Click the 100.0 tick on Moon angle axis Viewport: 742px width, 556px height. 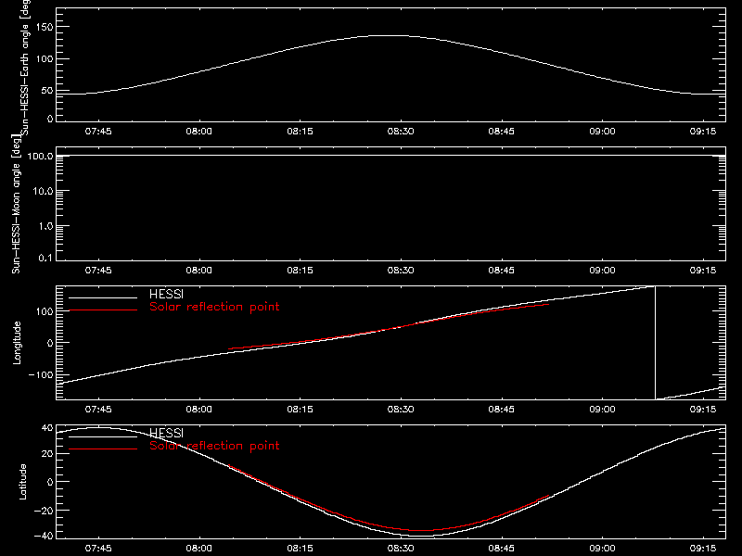(40, 156)
